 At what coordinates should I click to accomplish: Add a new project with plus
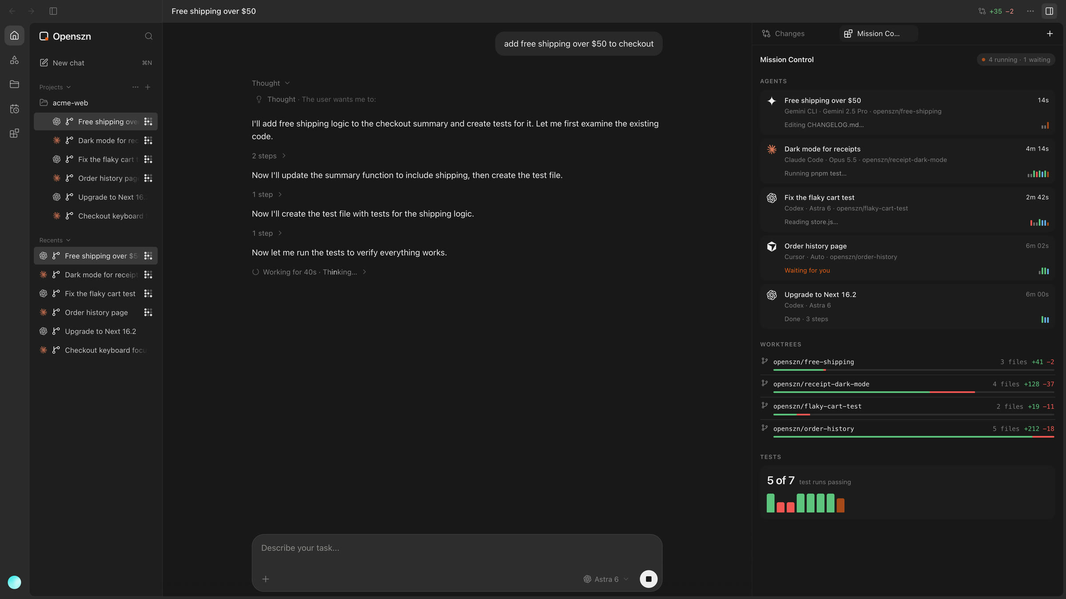(148, 87)
